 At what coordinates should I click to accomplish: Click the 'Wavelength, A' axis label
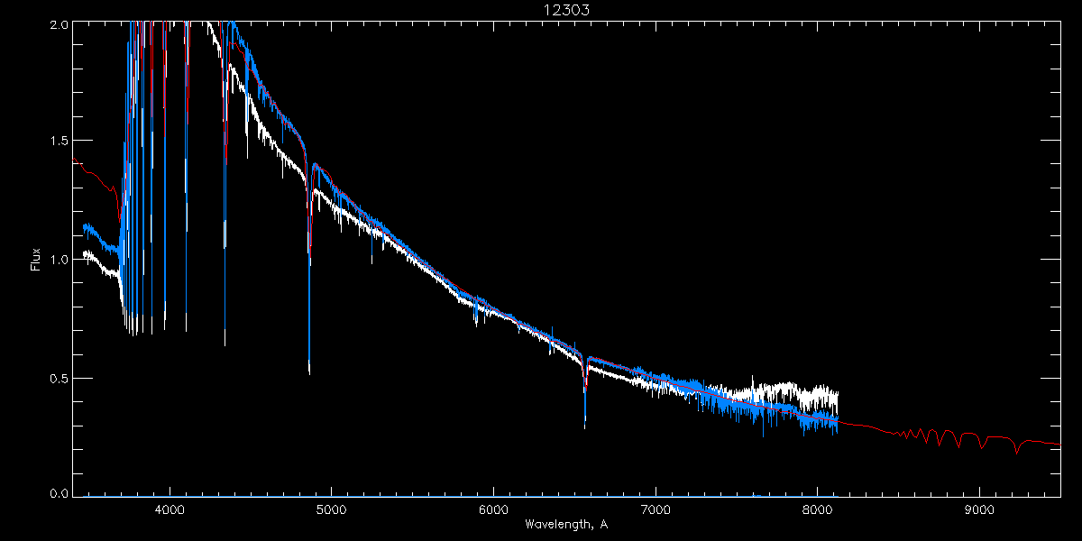(x=566, y=524)
